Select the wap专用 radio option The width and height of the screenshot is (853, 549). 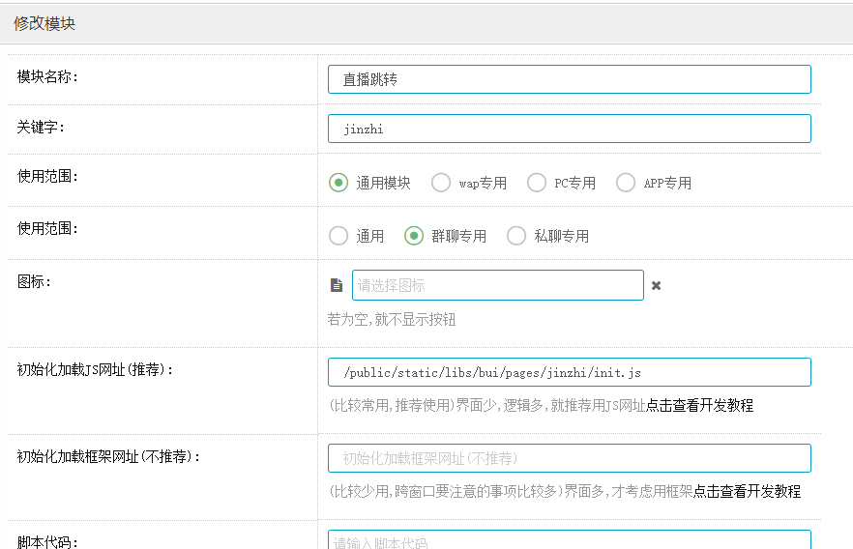[x=441, y=183]
